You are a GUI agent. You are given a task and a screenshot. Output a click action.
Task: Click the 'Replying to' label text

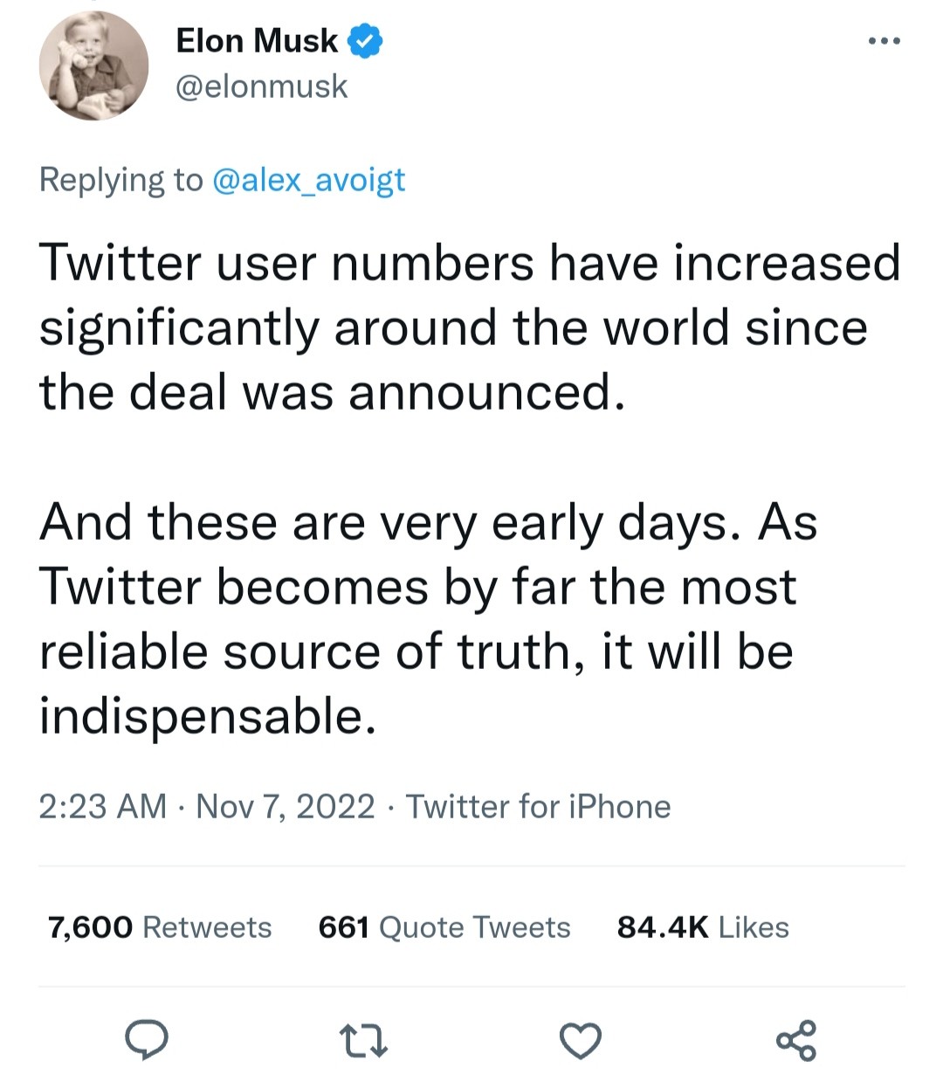pos(120,179)
